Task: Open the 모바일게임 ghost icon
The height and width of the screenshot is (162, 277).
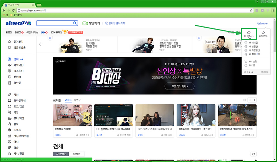Action: (9, 101)
